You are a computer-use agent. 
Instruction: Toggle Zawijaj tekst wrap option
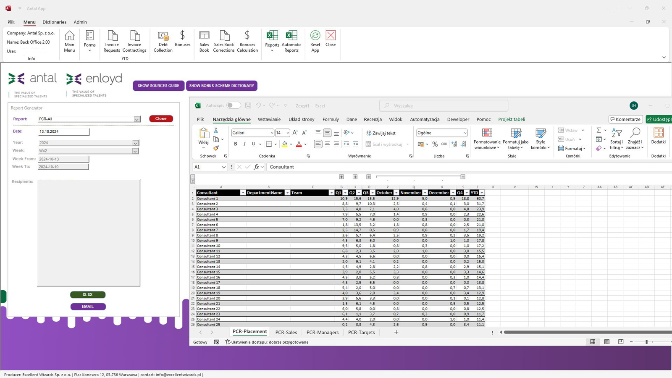[381, 133]
